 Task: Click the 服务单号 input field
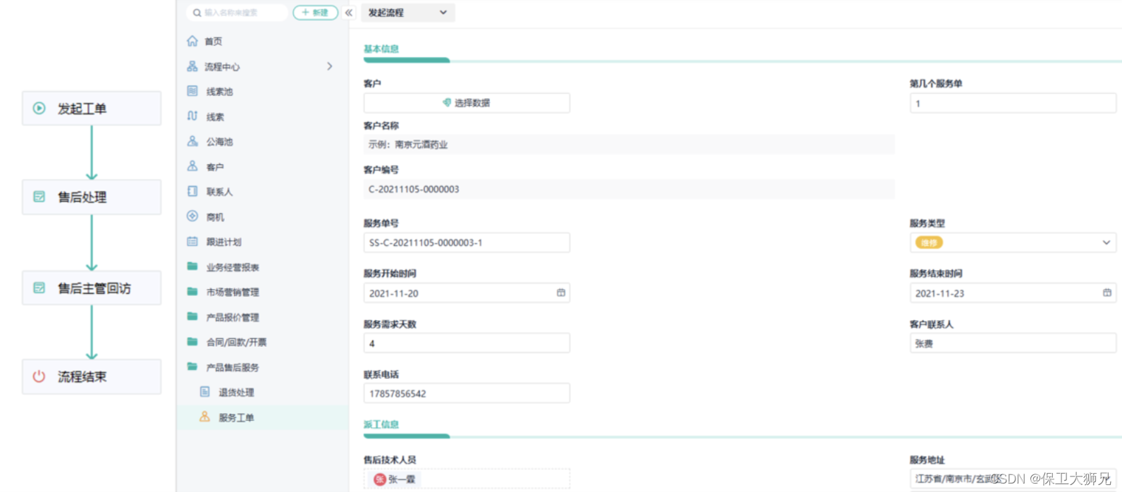(x=467, y=242)
